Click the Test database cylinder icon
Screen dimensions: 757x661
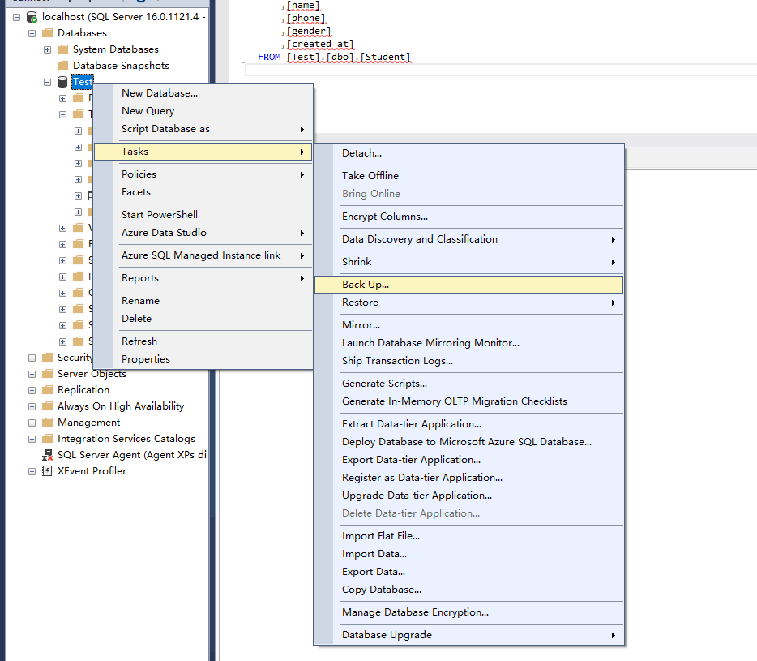pyautogui.click(x=62, y=82)
